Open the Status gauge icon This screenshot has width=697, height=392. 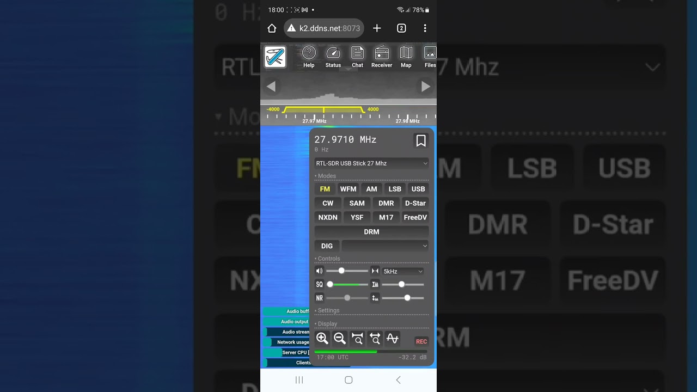point(333,57)
